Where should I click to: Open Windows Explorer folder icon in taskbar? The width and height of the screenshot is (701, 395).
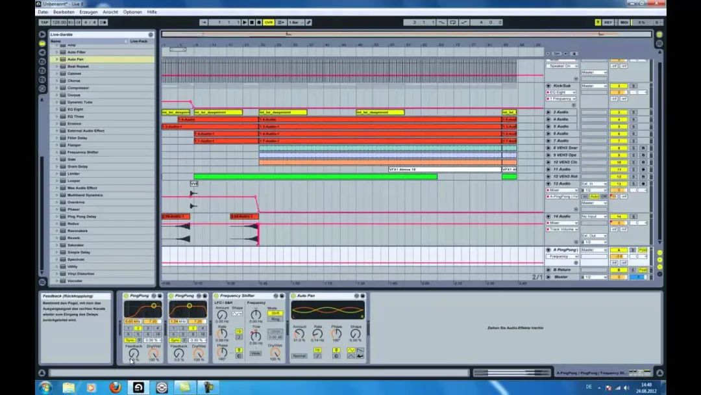pyautogui.click(x=68, y=387)
